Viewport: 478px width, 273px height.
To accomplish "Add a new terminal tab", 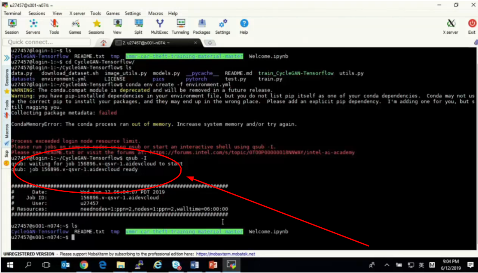I will (210, 43).
